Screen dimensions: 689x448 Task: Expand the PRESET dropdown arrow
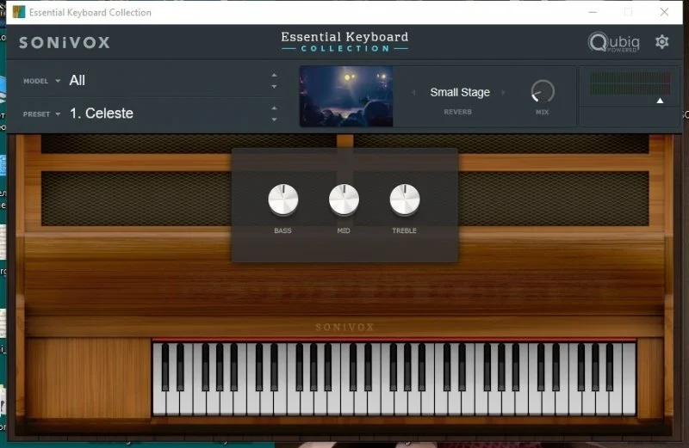58,114
